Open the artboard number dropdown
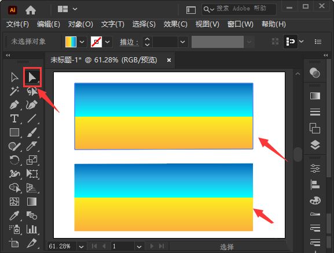This screenshot has width=334, height=253. pos(139,247)
